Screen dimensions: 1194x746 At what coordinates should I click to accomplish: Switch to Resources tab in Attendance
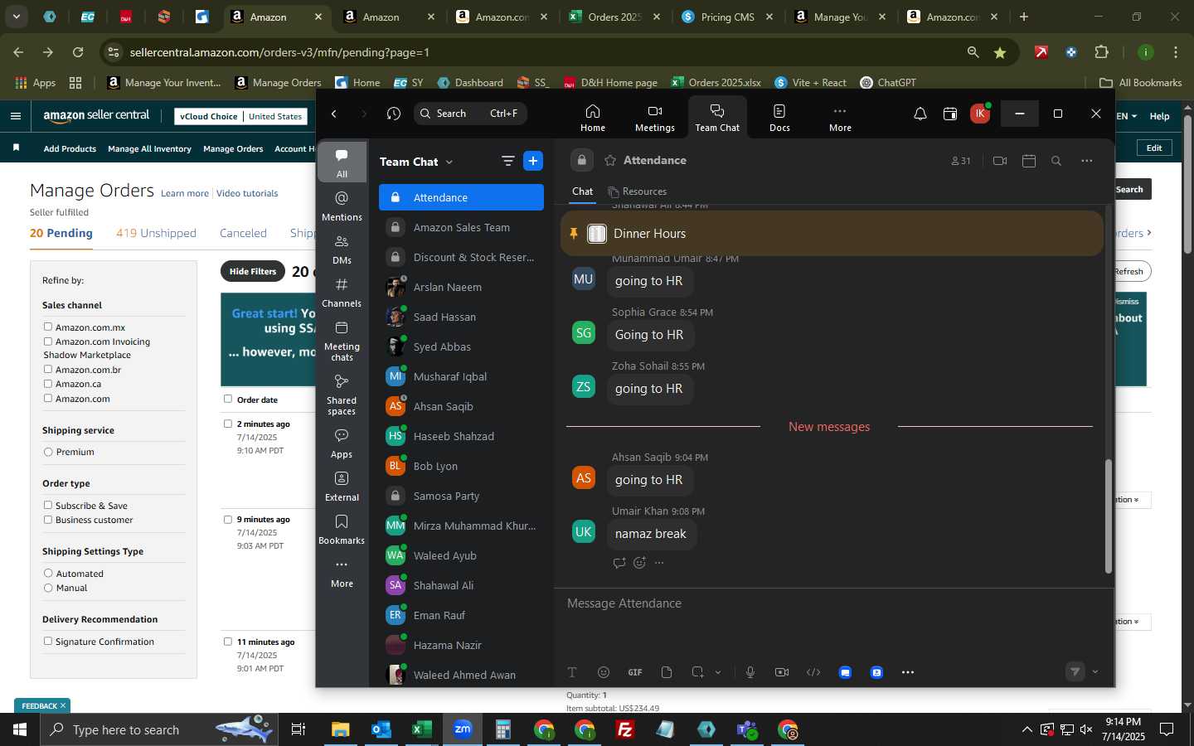coord(637,191)
